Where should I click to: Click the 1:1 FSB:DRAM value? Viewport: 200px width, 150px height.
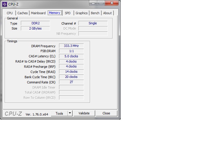(x=71, y=51)
